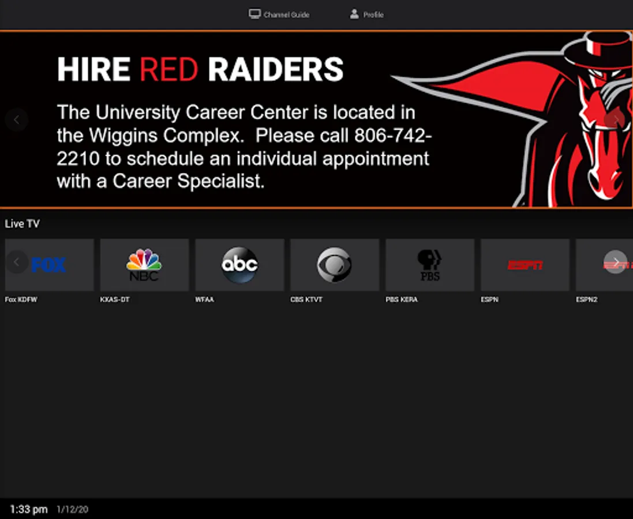Image resolution: width=633 pixels, height=519 pixels.
Task: Watch the ESPN channel
Action: [525, 264]
